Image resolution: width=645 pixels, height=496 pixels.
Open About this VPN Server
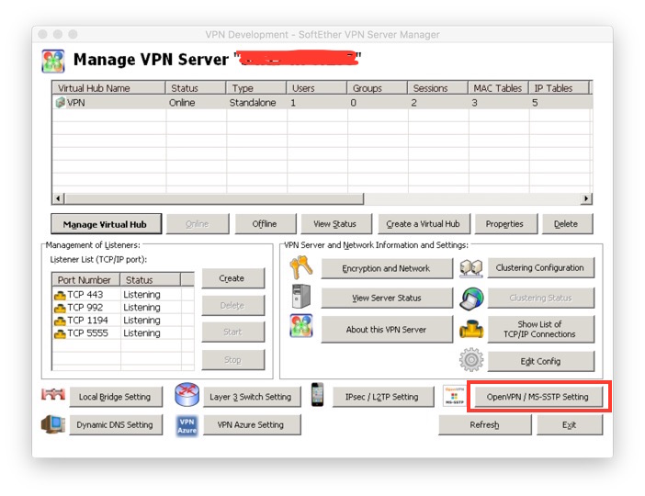pos(386,329)
